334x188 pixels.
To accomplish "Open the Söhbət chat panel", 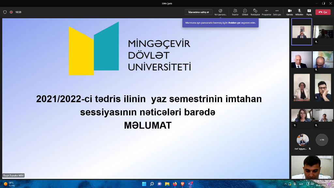I will [x=245, y=11].
